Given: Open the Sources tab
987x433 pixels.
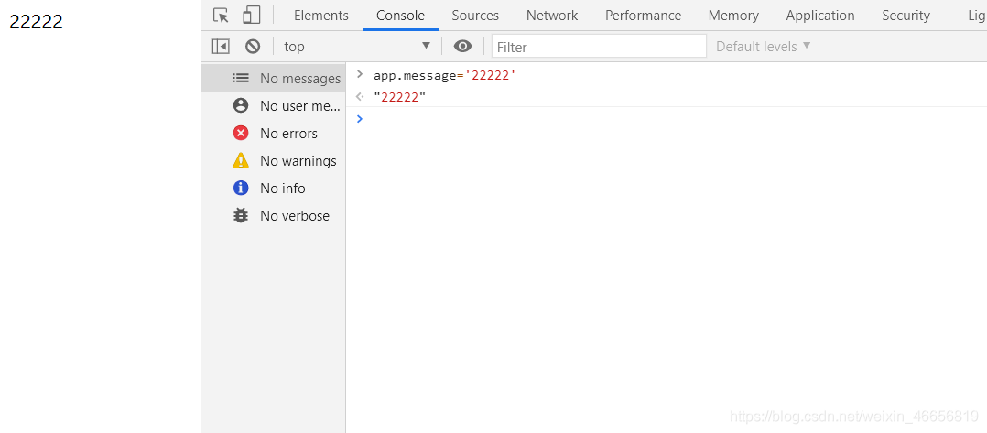Looking at the screenshot, I should pyautogui.click(x=475, y=15).
